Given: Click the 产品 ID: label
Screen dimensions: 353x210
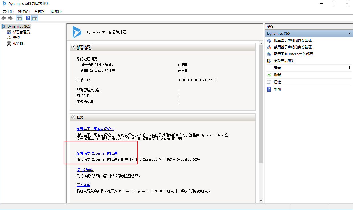Looking at the screenshot, I should pos(83,80).
